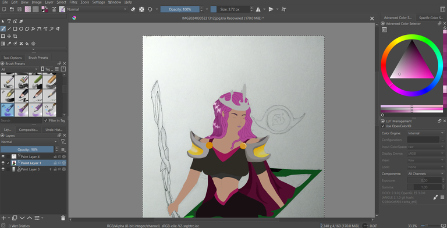Switch to the Tool Options tab
This screenshot has width=447, height=228.
click(13, 58)
